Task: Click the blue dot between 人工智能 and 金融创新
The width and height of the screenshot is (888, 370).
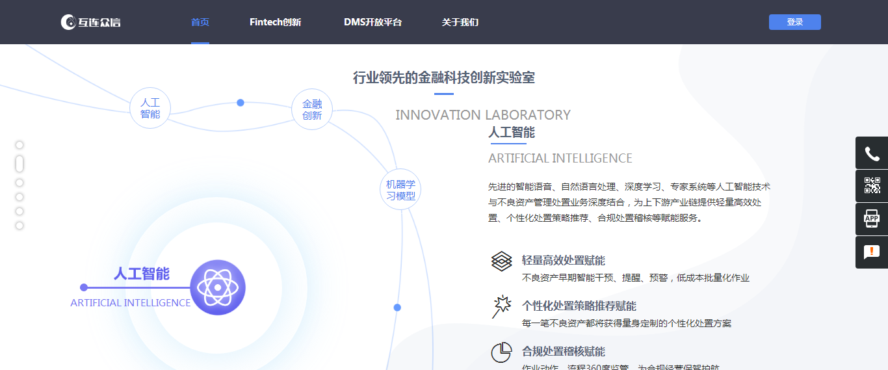Action: tap(241, 103)
